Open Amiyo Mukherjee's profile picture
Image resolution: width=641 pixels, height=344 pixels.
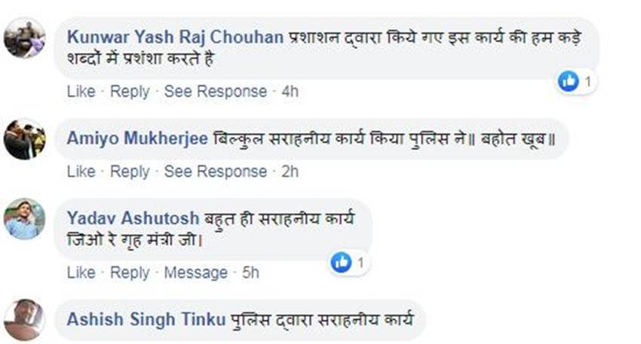[24, 139]
